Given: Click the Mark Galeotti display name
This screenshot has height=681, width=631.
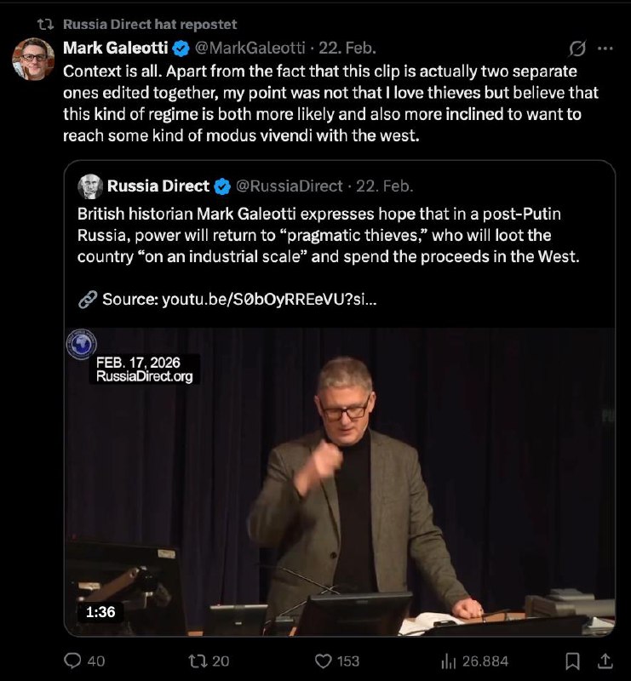Looking at the screenshot, I should (x=115, y=48).
